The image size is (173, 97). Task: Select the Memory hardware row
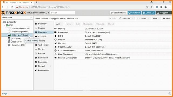point(112,29)
